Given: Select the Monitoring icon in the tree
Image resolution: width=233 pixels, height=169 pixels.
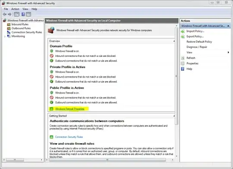Looking at the screenshot, I should click(9, 36).
